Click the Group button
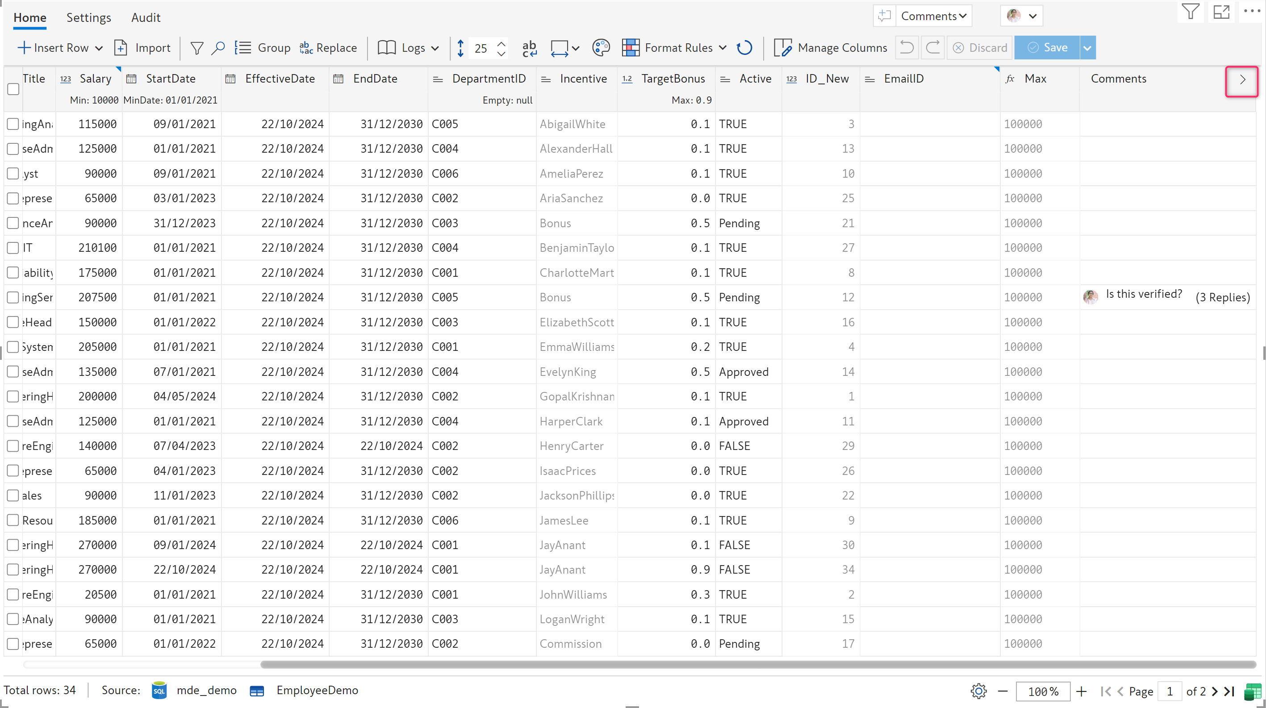Viewport: 1266px width, 708px height. click(263, 48)
